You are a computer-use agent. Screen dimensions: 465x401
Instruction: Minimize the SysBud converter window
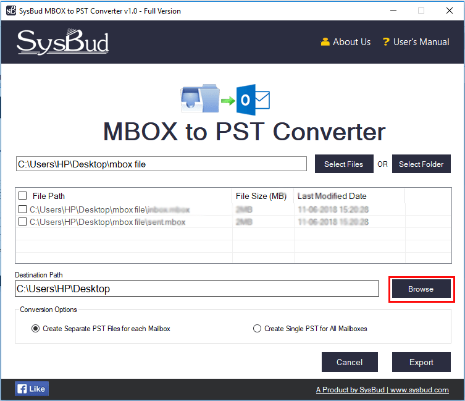(393, 11)
